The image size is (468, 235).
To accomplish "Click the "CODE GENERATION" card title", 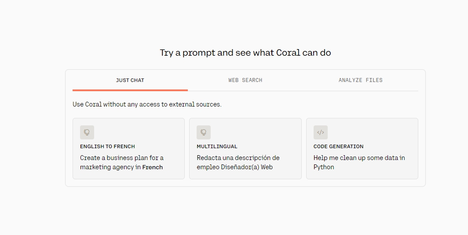I will pyautogui.click(x=339, y=146).
